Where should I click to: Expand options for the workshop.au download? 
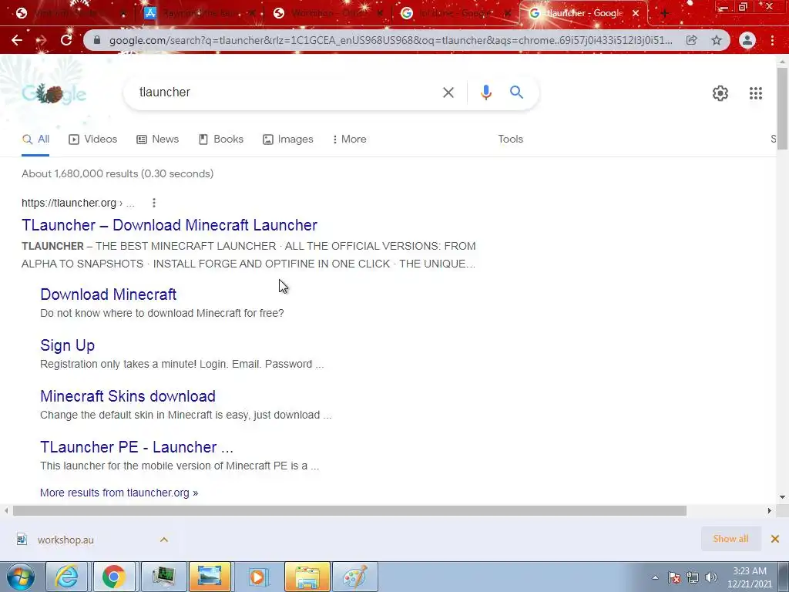[x=164, y=540]
